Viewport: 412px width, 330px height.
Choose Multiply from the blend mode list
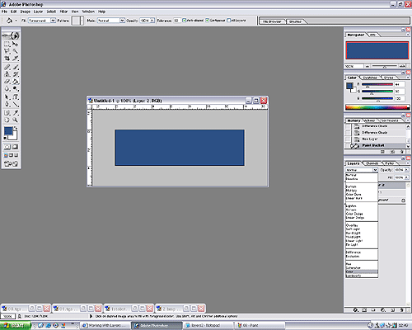click(351, 191)
